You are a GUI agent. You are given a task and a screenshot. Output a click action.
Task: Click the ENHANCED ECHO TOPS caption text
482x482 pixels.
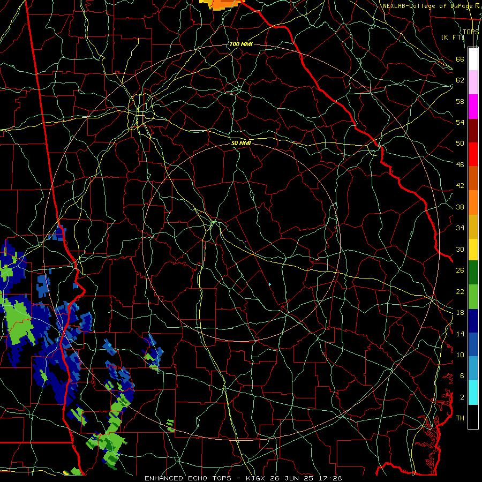click(x=243, y=478)
